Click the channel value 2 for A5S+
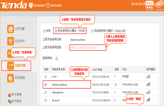164x106 pixels. coord(115,77)
